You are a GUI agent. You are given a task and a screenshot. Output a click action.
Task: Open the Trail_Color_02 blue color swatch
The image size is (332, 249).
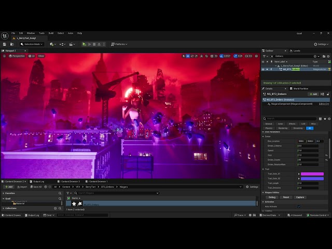312,178
